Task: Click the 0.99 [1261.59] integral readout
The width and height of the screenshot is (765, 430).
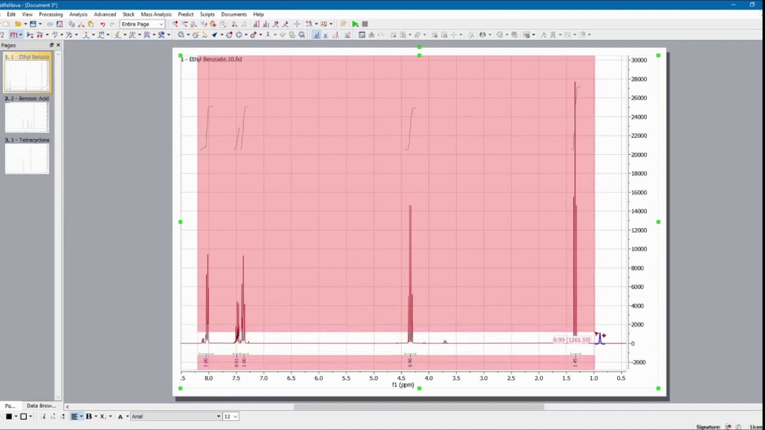Action: point(572,340)
